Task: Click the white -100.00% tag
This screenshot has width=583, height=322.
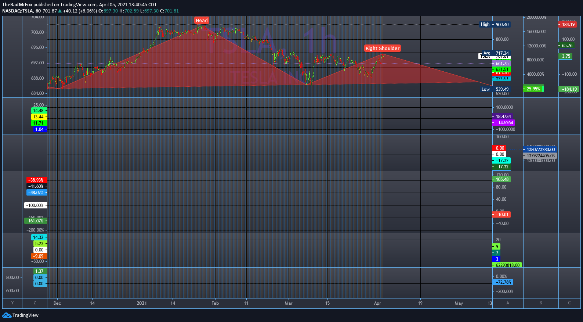Action: pyautogui.click(x=36, y=205)
